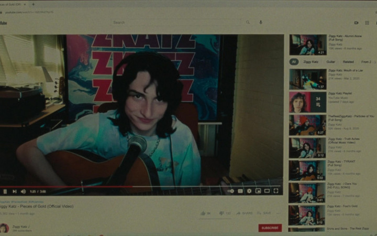
Task: Open the more actions three-dot menu
Action: pos(278,213)
